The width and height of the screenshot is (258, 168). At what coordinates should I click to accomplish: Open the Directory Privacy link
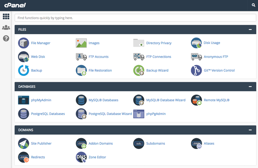point(159,43)
